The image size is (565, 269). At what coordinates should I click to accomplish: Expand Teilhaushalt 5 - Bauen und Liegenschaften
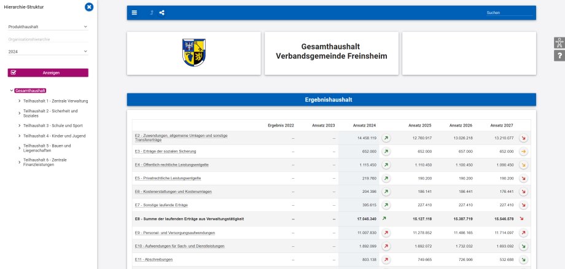[x=20, y=148]
